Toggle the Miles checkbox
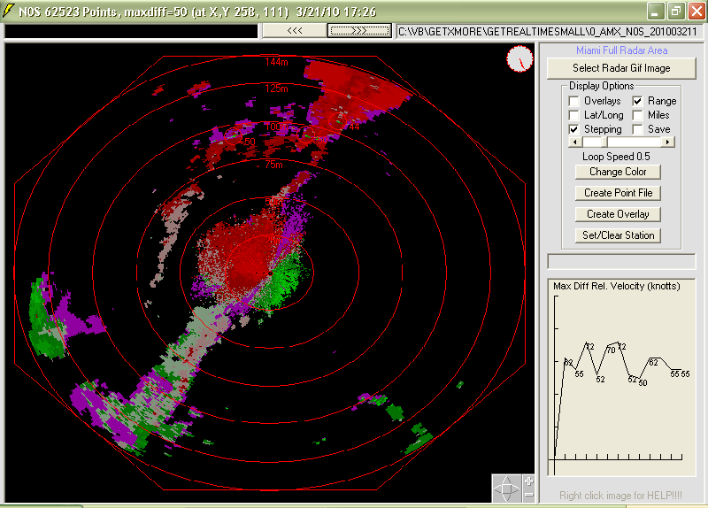Image resolution: width=708 pixels, height=508 pixels. point(638,115)
